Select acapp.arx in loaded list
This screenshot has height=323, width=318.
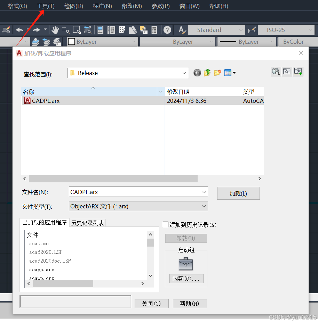click(42, 270)
